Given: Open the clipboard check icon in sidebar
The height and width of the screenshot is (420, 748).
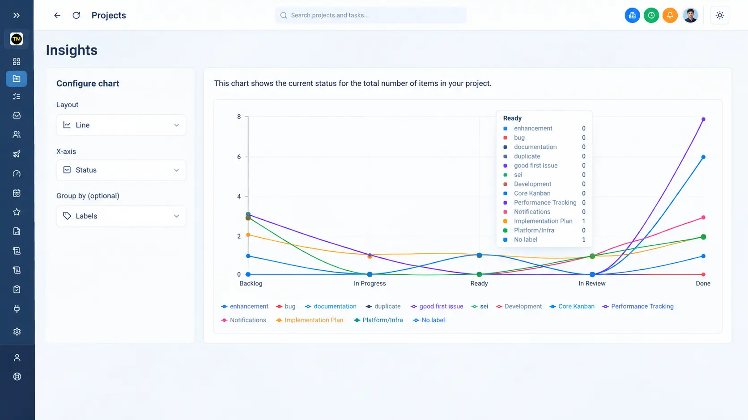Looking at the screenshot, I should click(x=17, y=290).
